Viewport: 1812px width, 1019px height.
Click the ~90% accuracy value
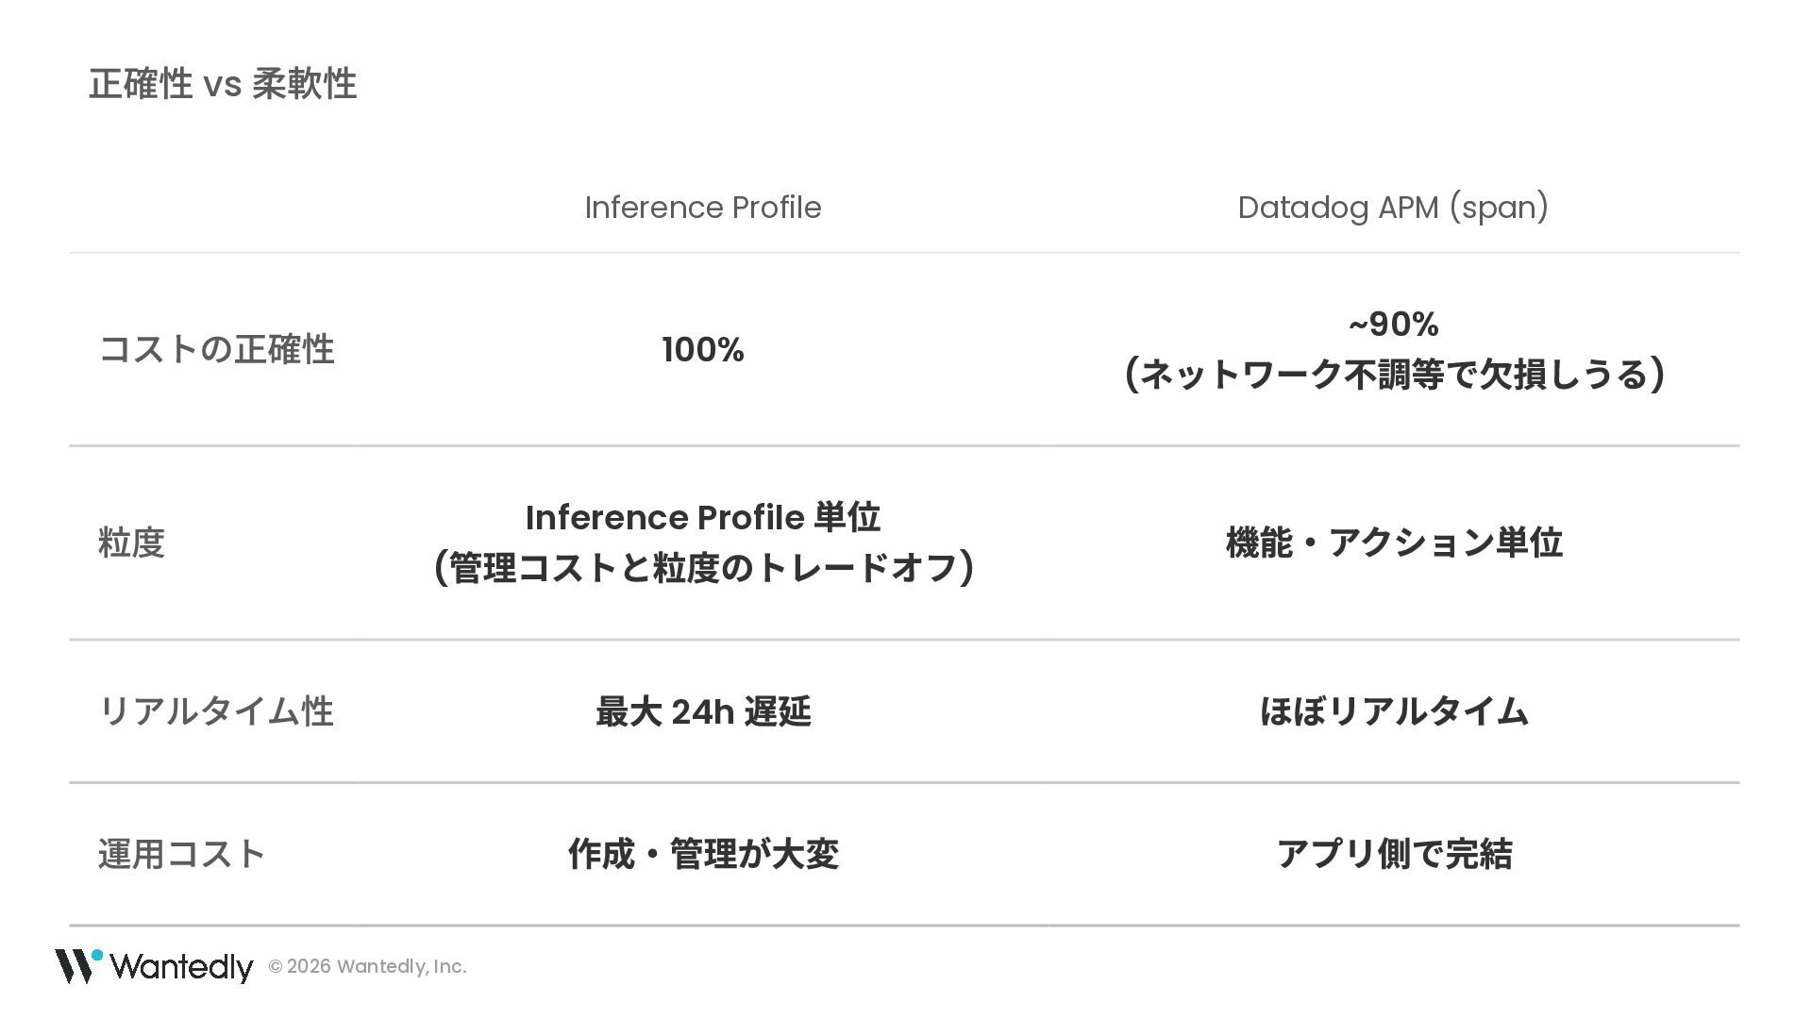1393,325
